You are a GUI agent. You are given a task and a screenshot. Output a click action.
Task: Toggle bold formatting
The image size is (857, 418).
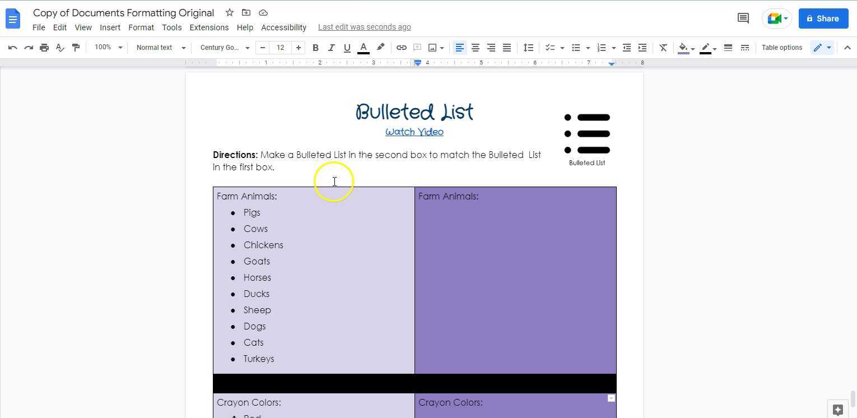tap(315, 48)
